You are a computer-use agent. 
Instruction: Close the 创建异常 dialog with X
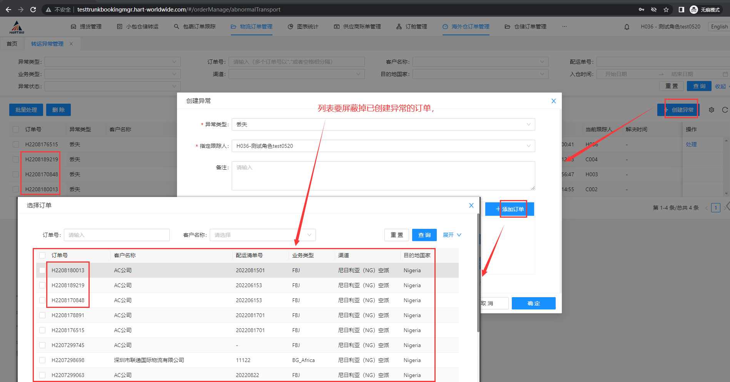(553, 101)
